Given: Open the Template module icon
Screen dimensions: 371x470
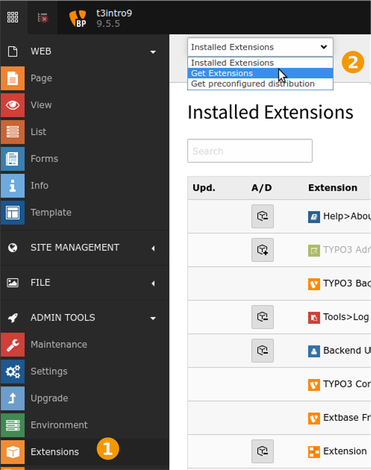Looking at the screenshot, I should coord(12,213).
